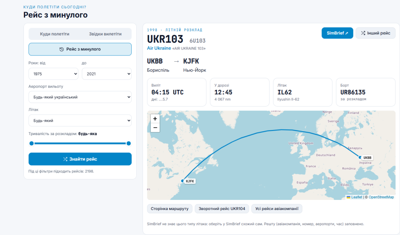Expand the Літак aircraft dropdown
The width and height of the screenshot is (400, 235).
(80, 121)
